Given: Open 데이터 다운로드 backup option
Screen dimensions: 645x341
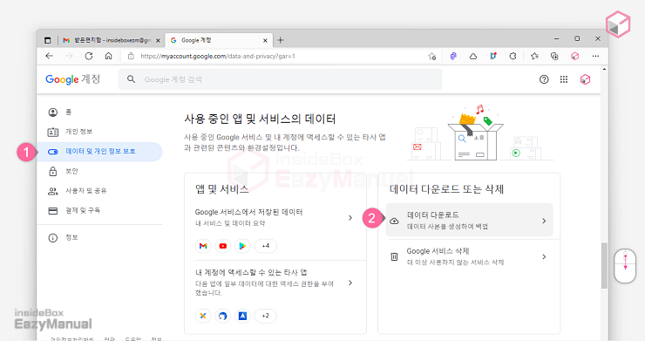Looking at the screenshot, I should 469,220.
